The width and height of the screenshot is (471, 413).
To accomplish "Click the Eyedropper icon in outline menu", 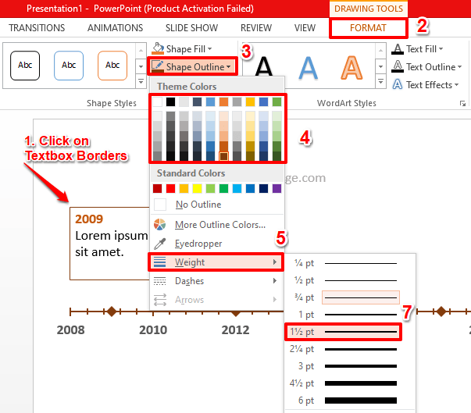I will tap(160, 244).
